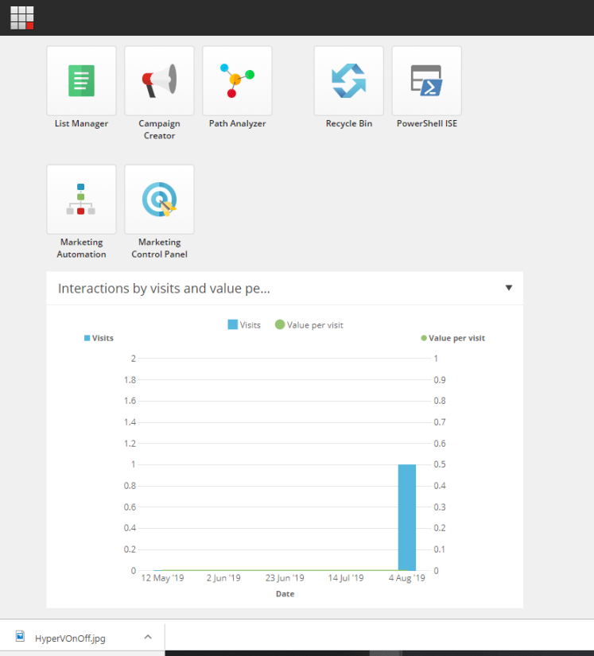Launch Campaign Creator megaphone icon
Viewport: 594px width, 656px height.
[159, 80]
